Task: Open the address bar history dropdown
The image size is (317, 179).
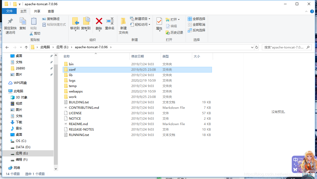Action: tap(252, 47)
